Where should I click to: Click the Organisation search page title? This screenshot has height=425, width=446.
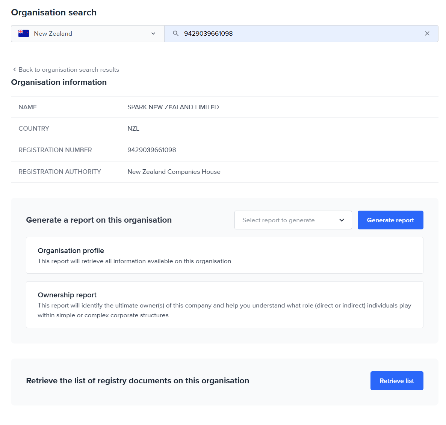[x=54, y=12]
